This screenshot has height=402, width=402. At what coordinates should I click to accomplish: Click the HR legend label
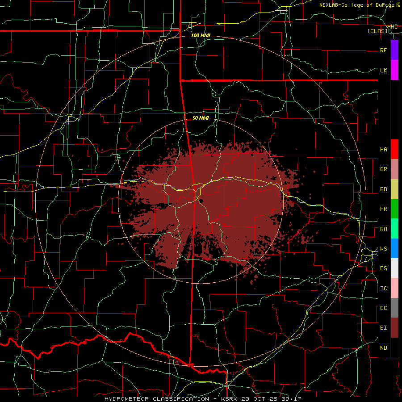384,209
